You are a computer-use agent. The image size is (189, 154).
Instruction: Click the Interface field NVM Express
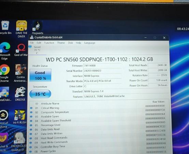coord(102,76)
